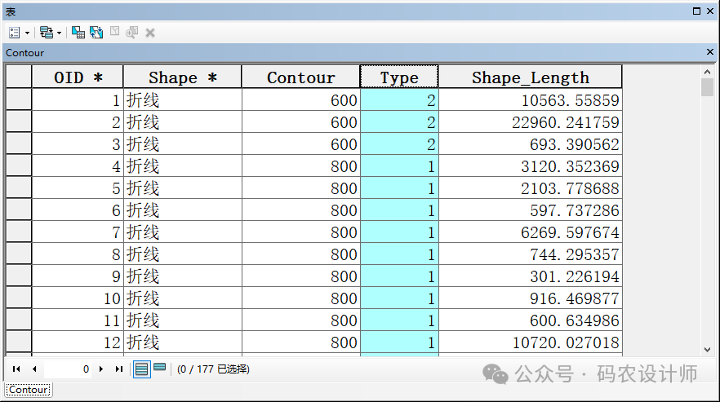Viewport: 720px width, 402px height.
Task: Open the Table Options menu icon
Action: 15,33
